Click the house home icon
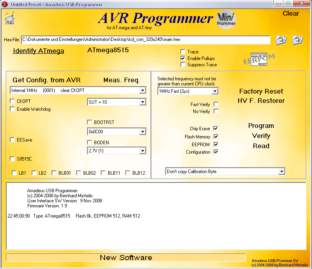Image resolution: width=312 pixels, height=269 pixels. point(10,18)
